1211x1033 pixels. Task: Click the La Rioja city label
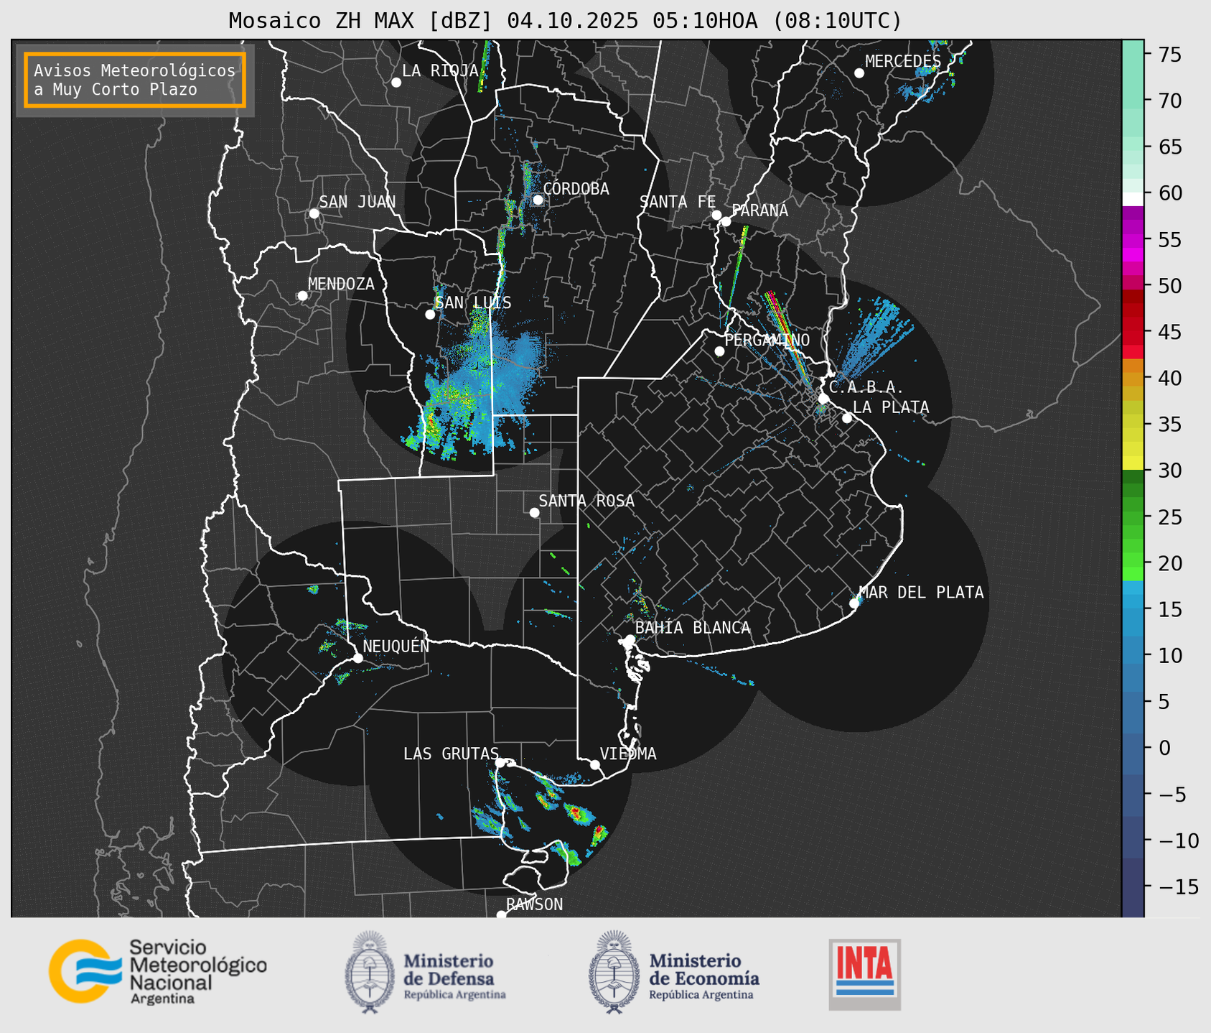[439, 70]
